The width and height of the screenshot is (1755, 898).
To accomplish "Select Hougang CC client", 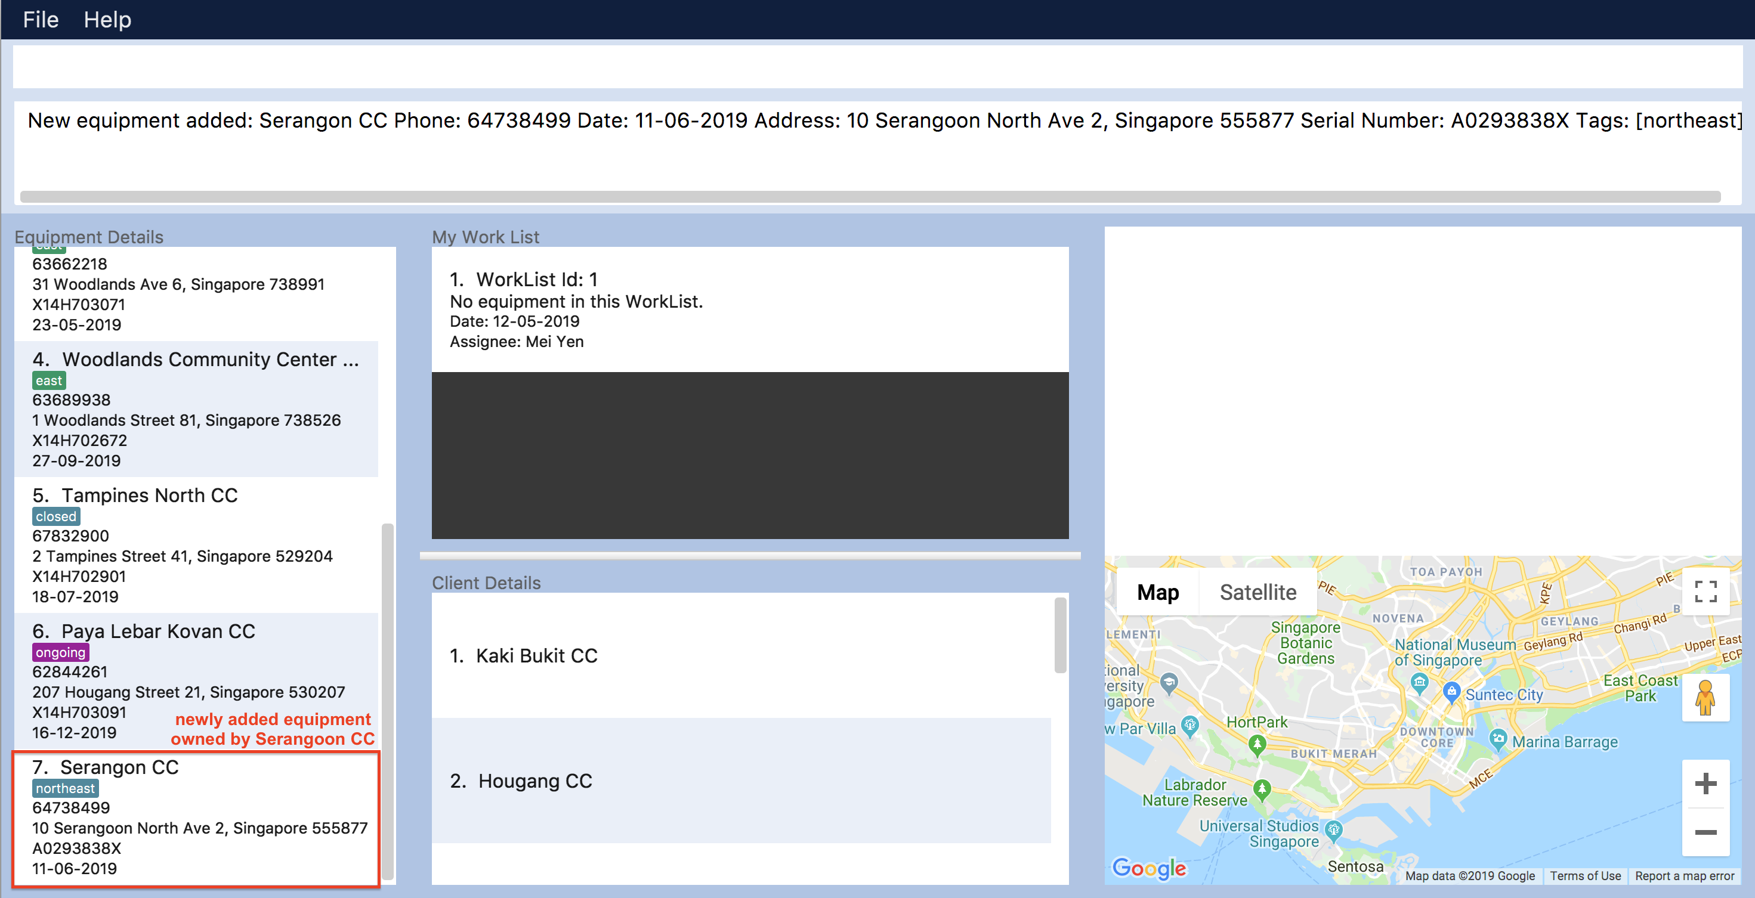I will 741,780.
